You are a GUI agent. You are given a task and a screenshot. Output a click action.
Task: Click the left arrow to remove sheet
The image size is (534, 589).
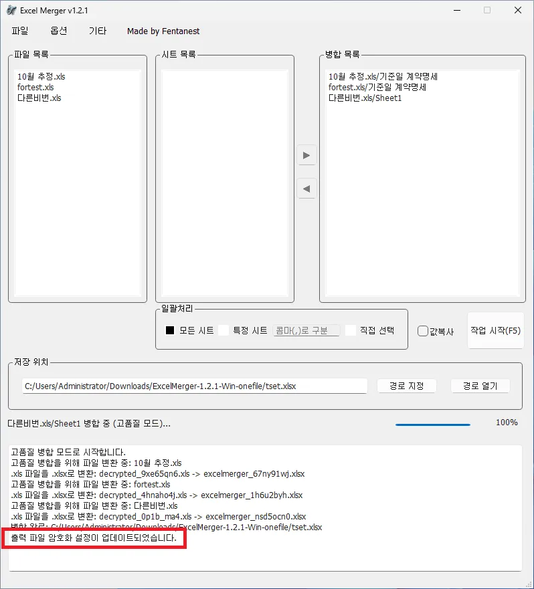click(x=306, y=189)
